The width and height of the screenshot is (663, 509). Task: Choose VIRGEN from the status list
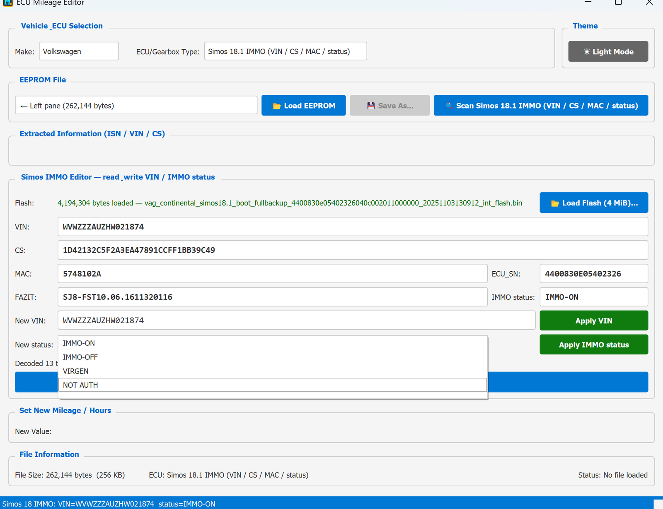273,371
